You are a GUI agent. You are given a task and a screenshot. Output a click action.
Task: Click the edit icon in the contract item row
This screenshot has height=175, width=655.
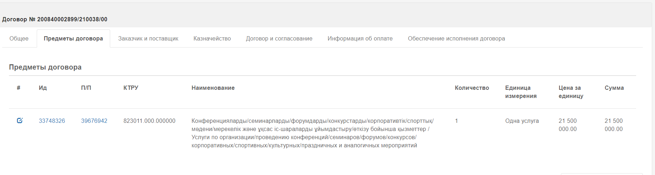(x=20, y=121)
